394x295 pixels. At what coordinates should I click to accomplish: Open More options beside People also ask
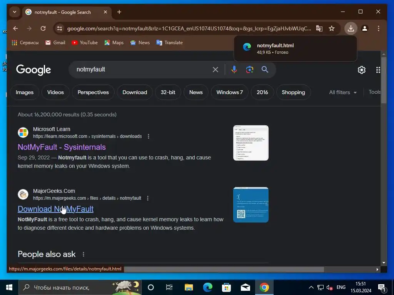pyautogui.click(x=83, y=254)
